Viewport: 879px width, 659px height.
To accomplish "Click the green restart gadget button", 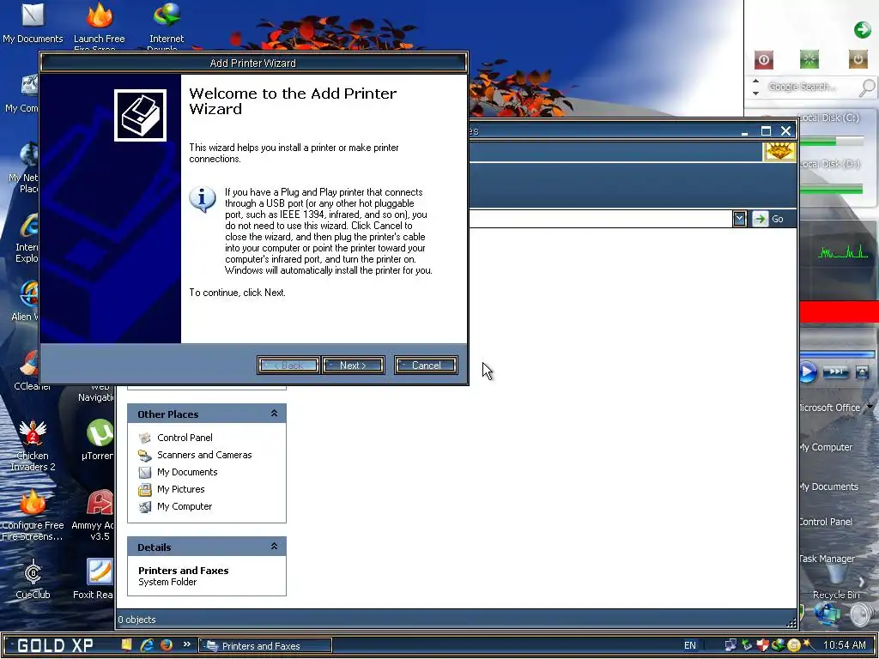I will point(809,59).
